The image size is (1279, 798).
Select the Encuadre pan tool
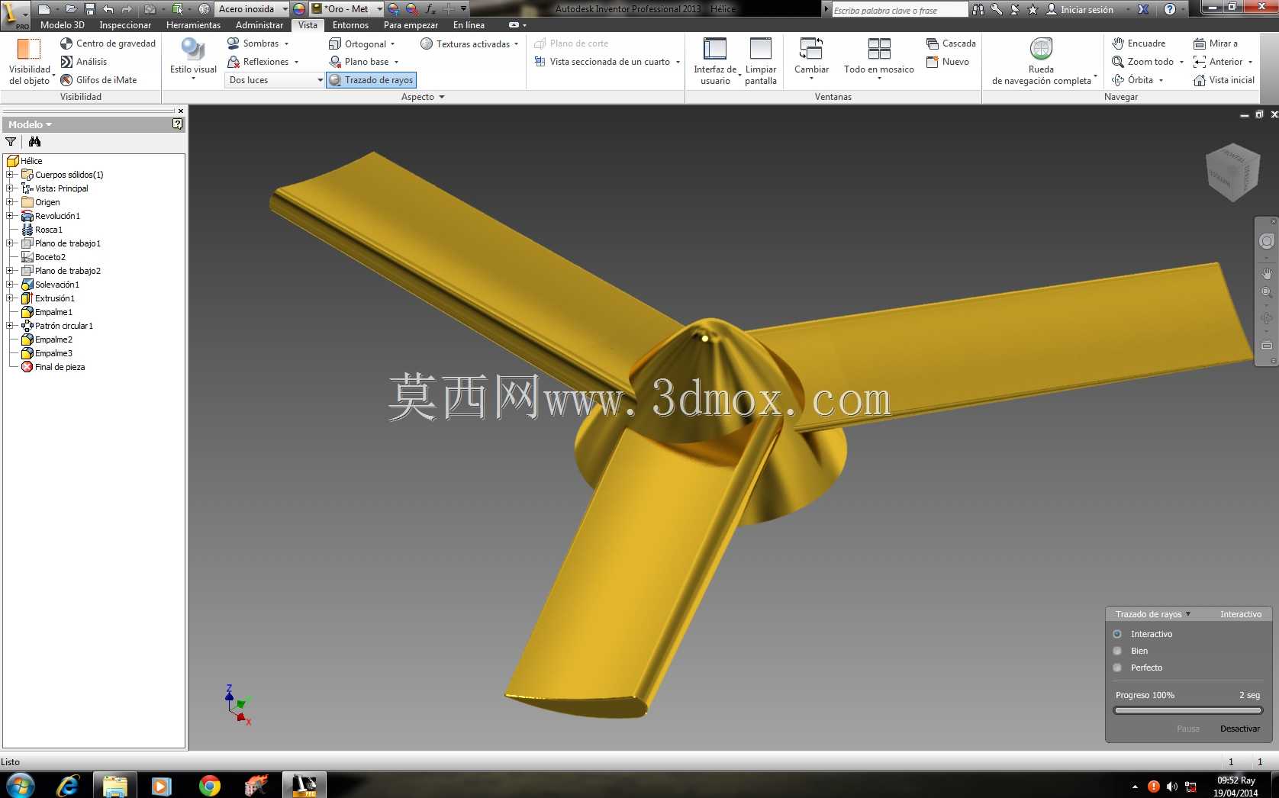(1139, 43)
